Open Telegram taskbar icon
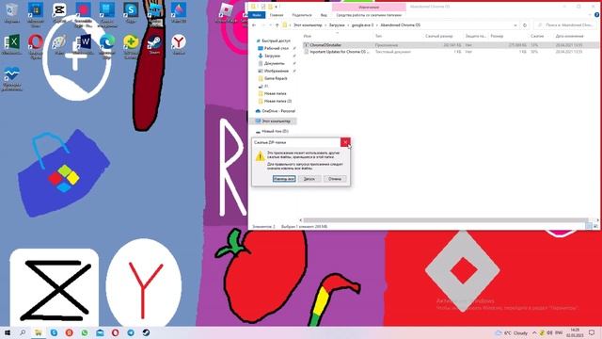The width and height of the screenshot is (602, 339). (x=131, y=332)
